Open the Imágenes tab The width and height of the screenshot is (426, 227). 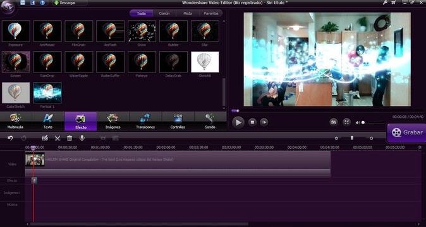113,121
